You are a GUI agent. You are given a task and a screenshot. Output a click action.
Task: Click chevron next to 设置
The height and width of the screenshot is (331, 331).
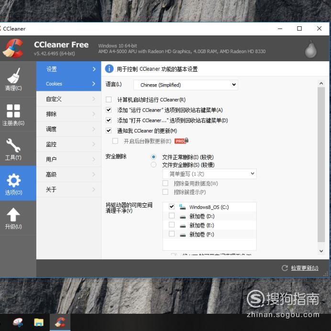click(94, 69)
